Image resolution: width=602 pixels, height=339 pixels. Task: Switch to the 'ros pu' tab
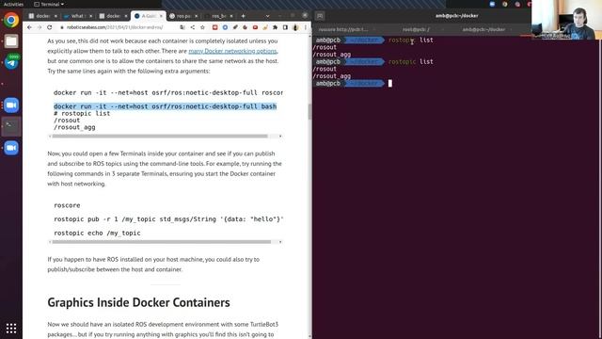click(x=183, y=16)
